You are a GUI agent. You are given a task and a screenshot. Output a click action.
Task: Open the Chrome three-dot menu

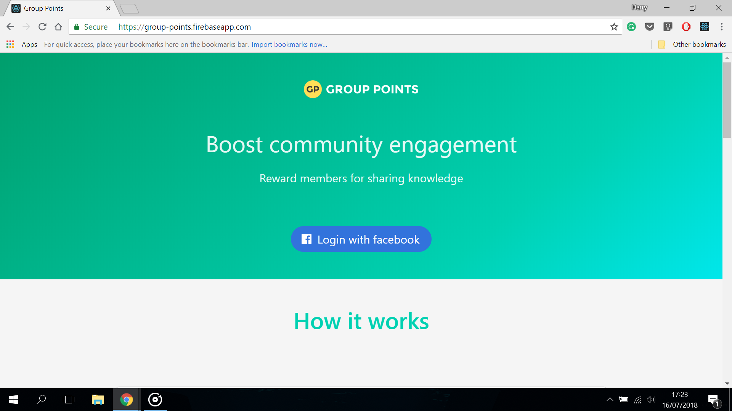pos(722,27)
